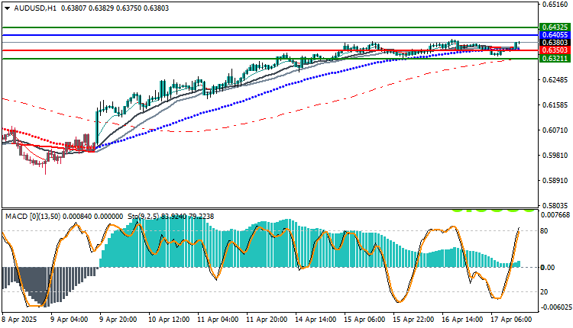
Task: Select the blue 0.64055 price level label
Action: [555, 35]
